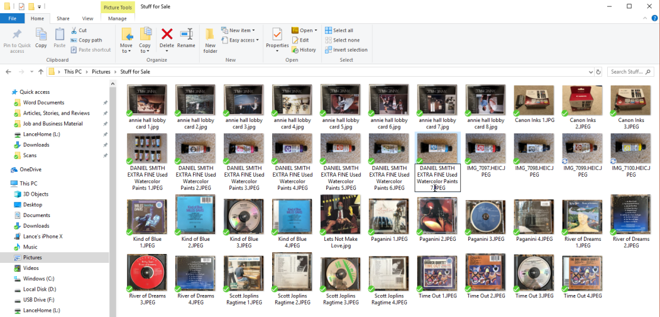Viewport: 660px width, 317px height.
Task: Expand the Open button dropdown arrow
Action: point(316,30)
